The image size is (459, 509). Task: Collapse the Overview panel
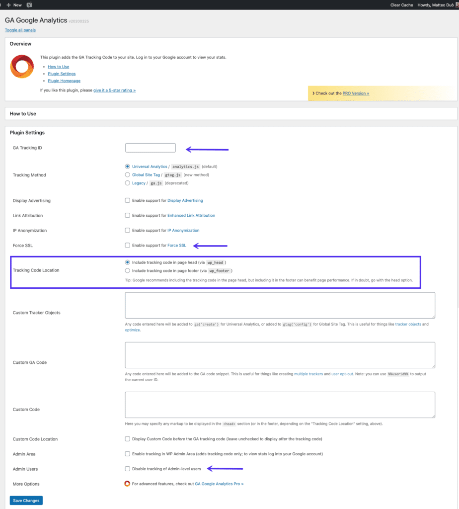[21, 44]
